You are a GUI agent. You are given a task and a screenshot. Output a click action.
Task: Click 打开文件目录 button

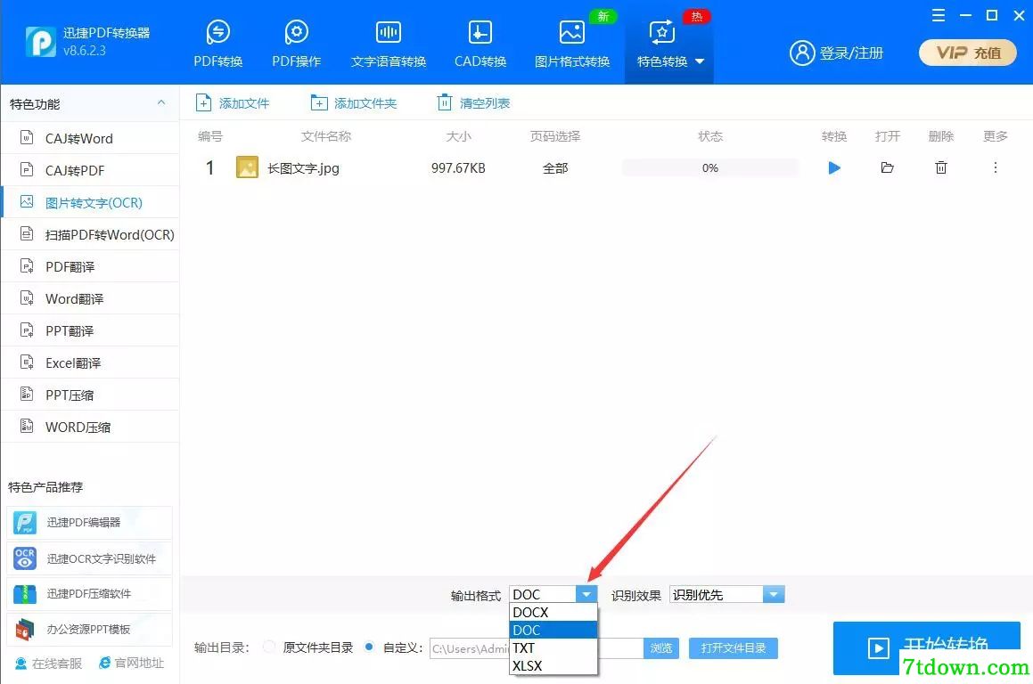tap(734, 648)
